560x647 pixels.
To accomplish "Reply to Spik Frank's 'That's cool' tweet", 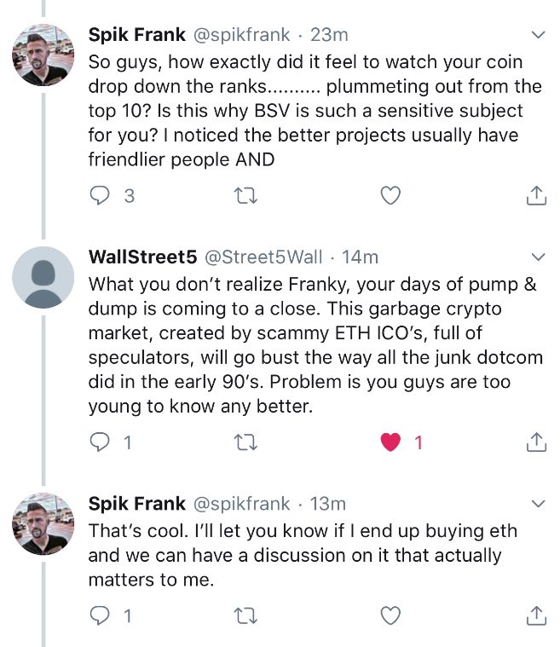I will 101,615.
